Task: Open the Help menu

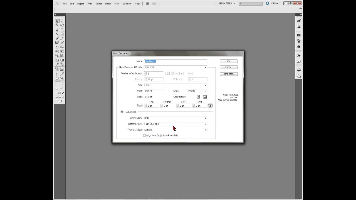Action: click(137, 4)
